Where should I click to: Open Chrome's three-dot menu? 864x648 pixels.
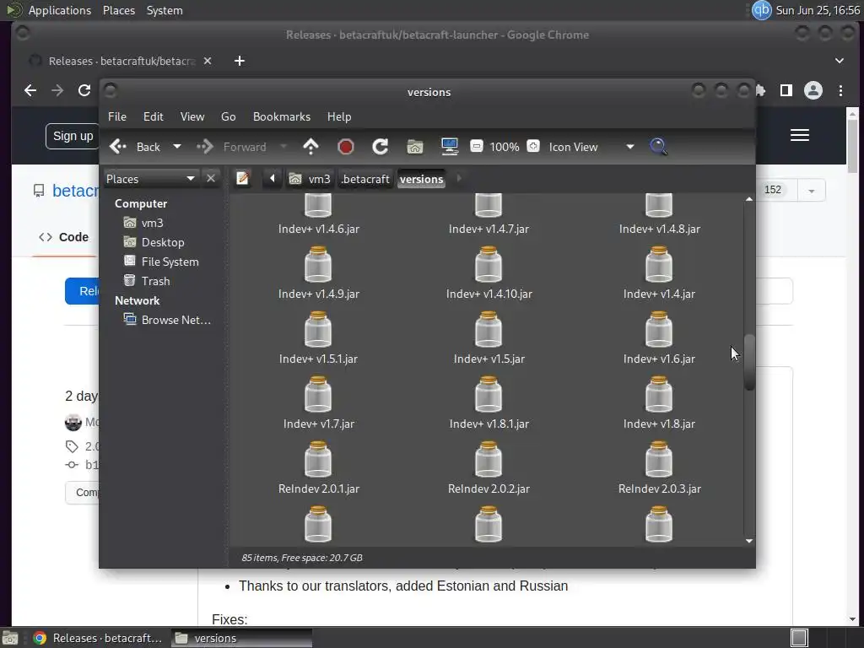[x=840, y=90]
